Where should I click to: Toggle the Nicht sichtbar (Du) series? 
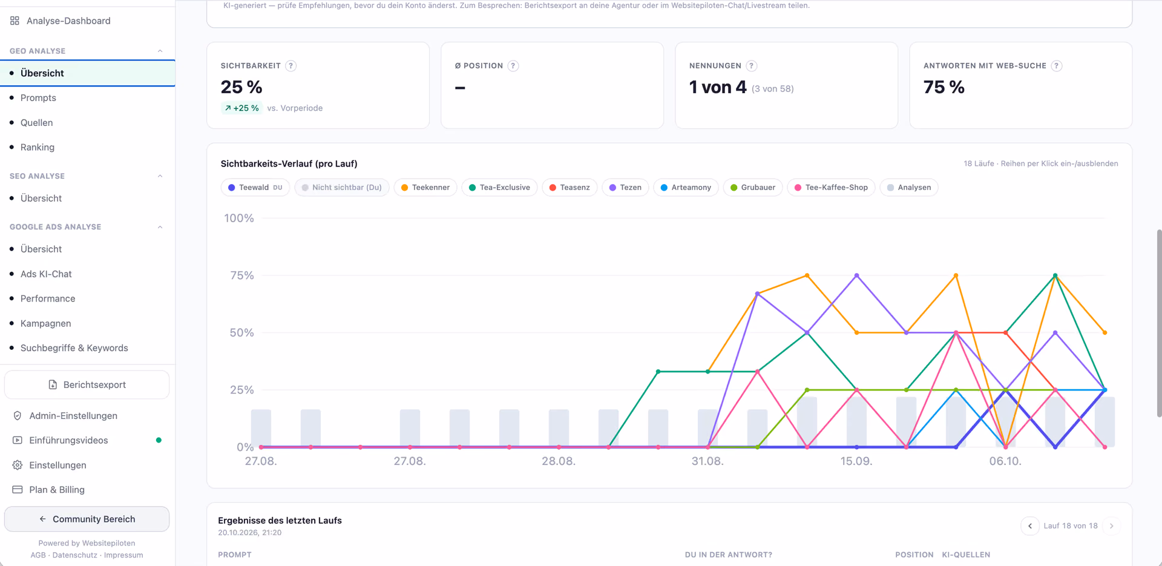pyautogui.click(x=342, y=188)
